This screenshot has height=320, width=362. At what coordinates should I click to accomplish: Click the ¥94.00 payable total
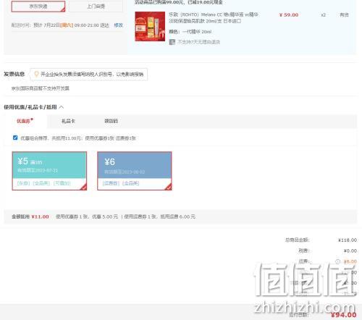(343, 315)
